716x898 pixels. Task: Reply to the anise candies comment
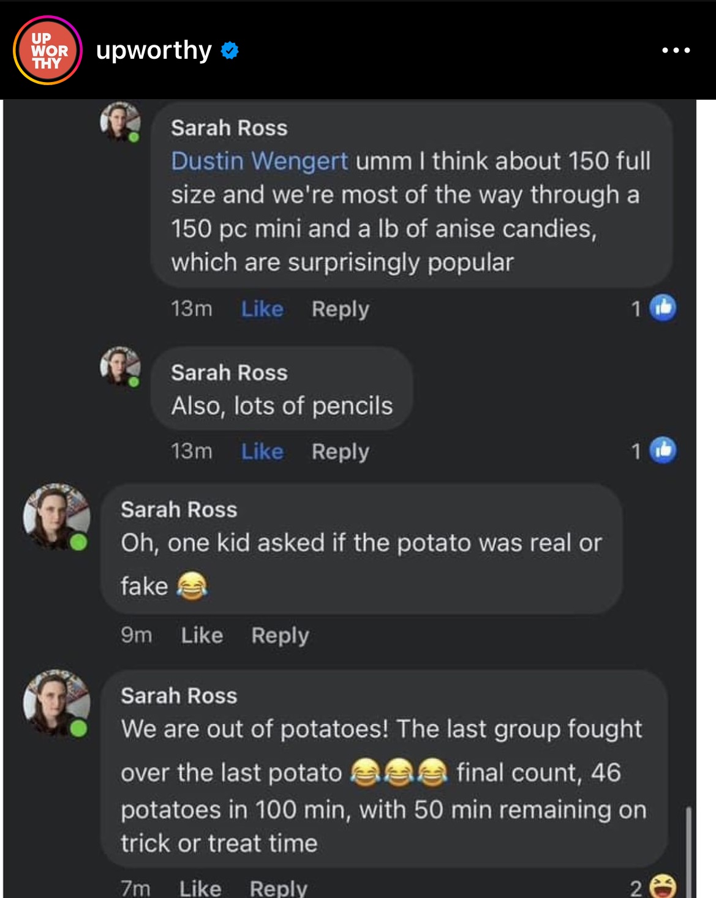click(340, 309)
